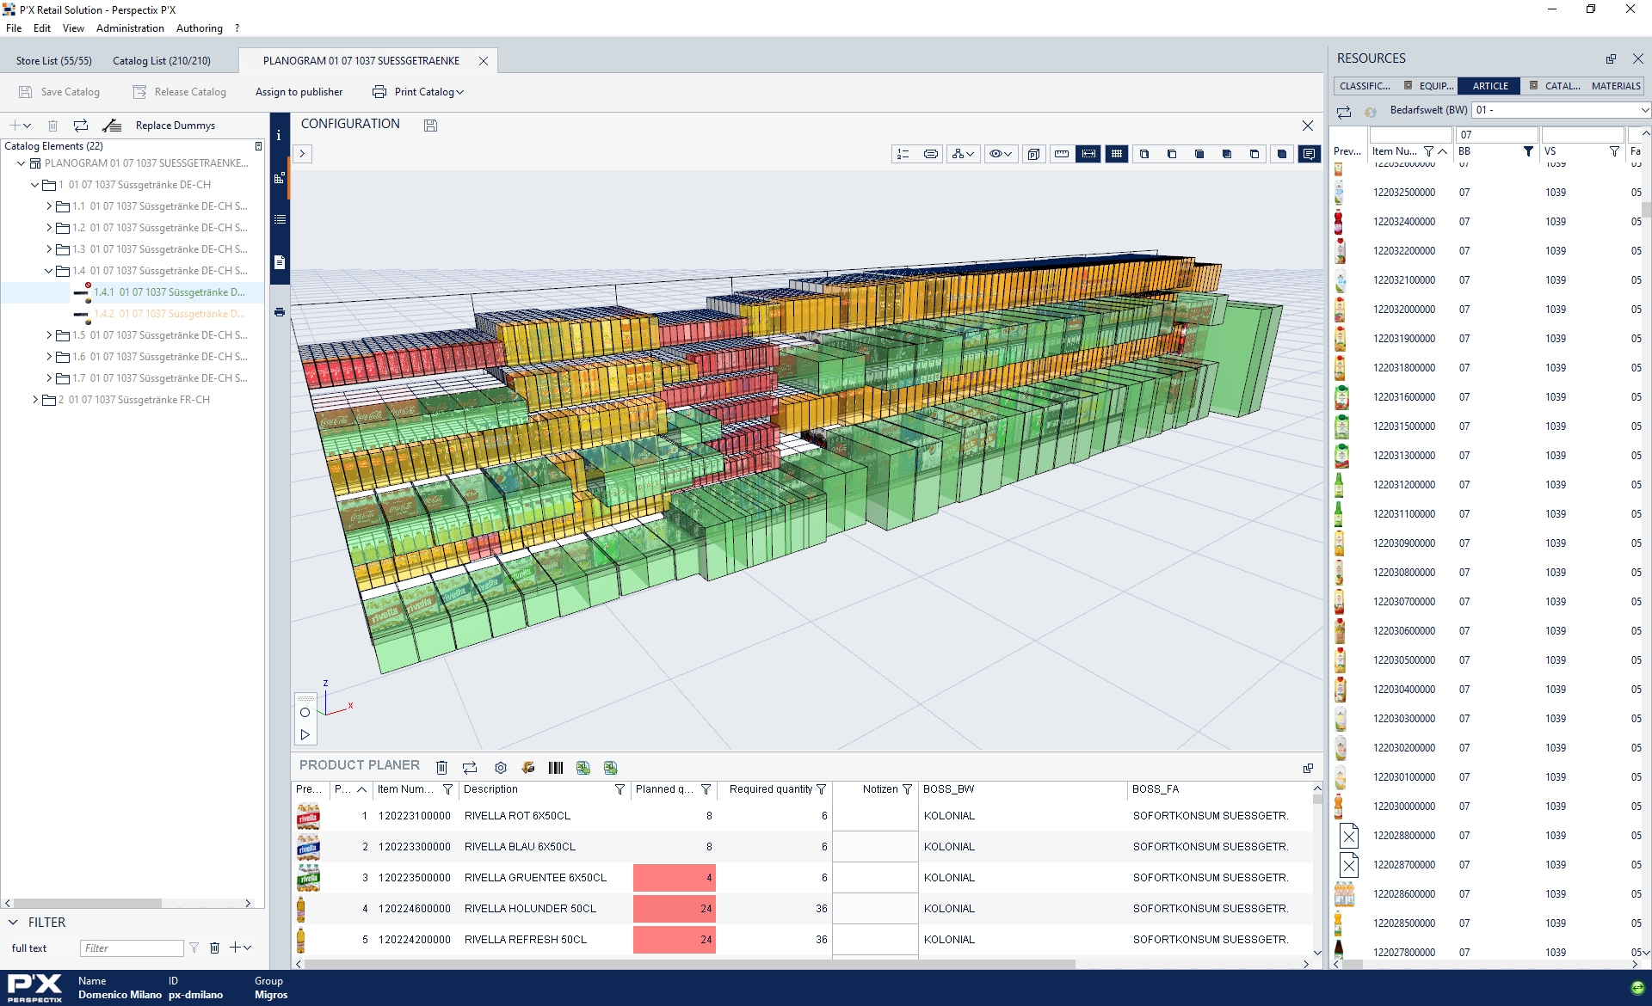Open the eye visibility dropdown
The width and height of the screenshot is (1652, 1006).
(x=1000, y=154)
